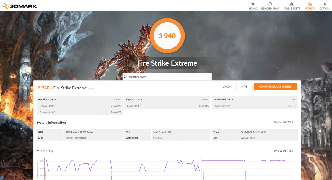Click the Frequency (MHz) axis label
Image resolution: width=332 pixels, height=180 pixels.
37,170
